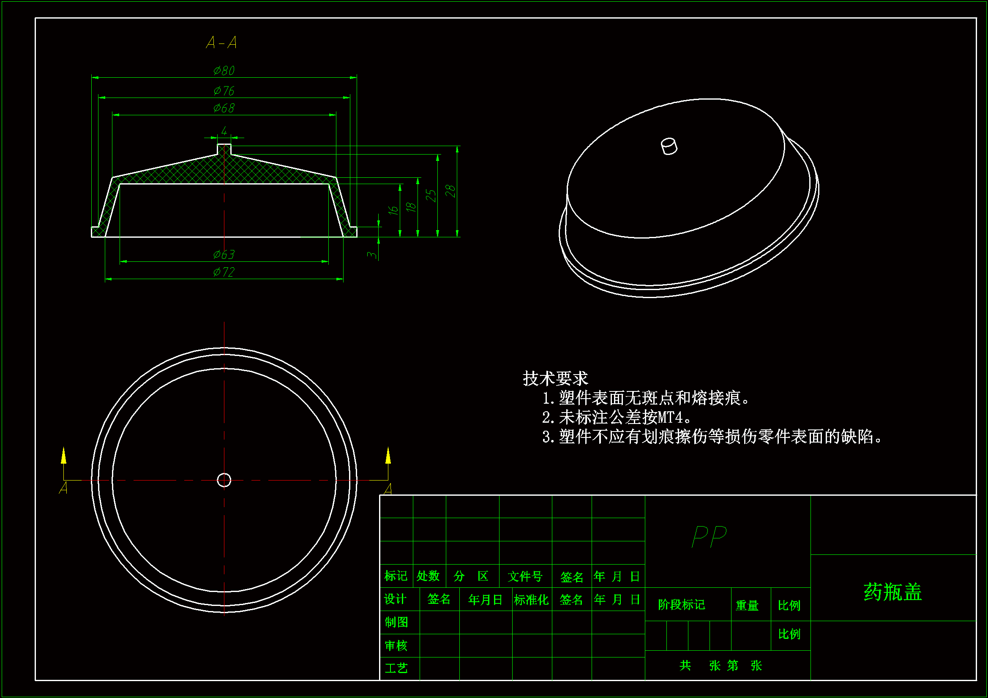The width and height of the screenshot is (988, 698).
Task: Click the 阶段标记 title block cell
Action: coord(681,605)
